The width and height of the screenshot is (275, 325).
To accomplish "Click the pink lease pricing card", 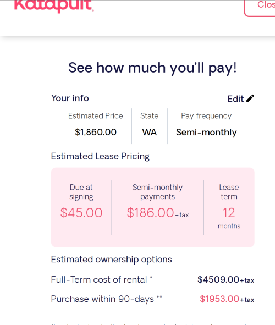I will (x=153, y=207).
